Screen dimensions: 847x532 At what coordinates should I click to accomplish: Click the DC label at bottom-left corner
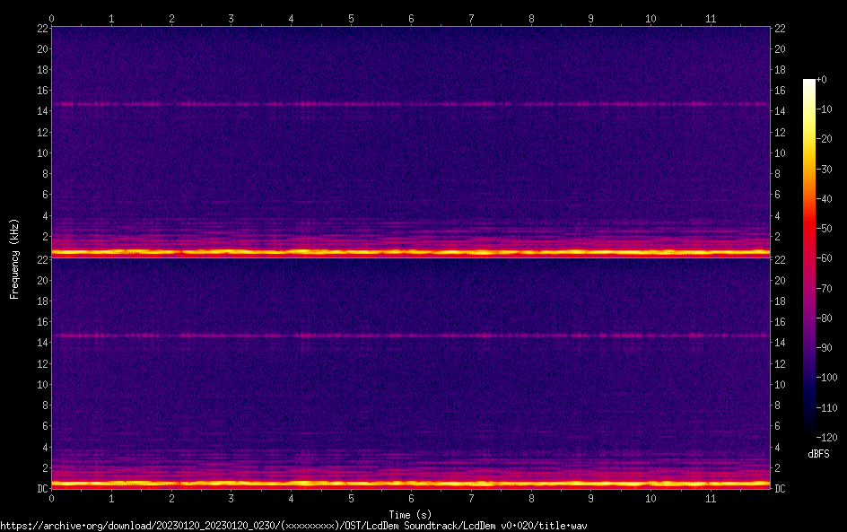click(x=41, y=488)
